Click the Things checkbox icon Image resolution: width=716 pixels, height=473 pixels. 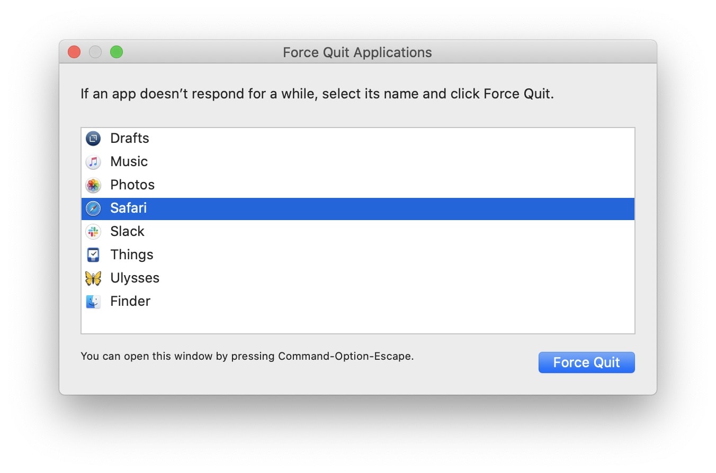93,255
